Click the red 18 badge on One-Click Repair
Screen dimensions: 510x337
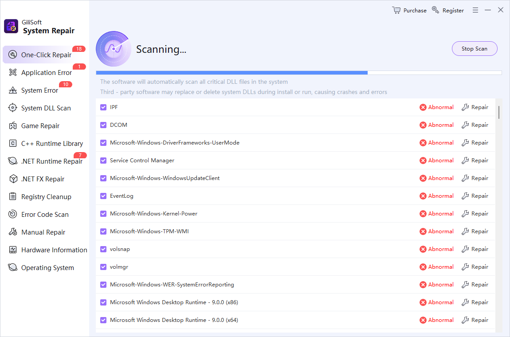[x=78, y=49]
